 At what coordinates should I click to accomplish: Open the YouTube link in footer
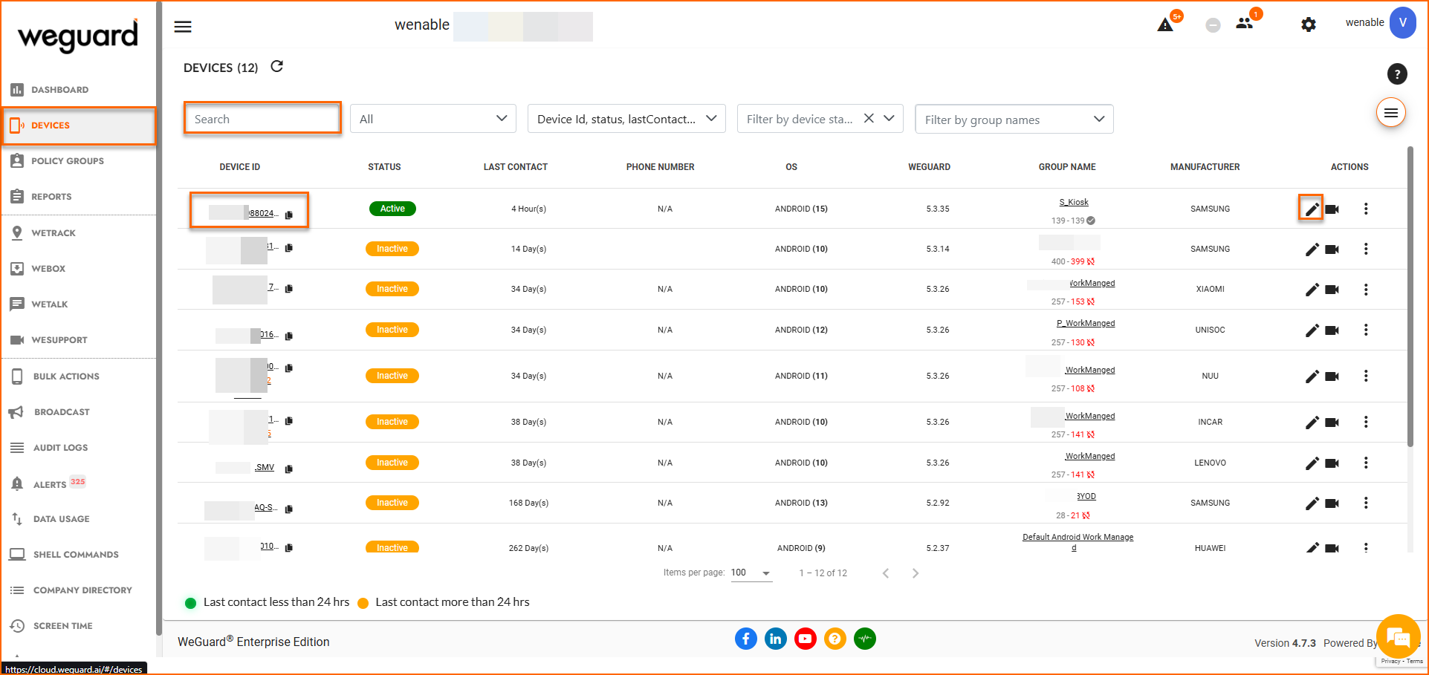click(x=806, y=639)
